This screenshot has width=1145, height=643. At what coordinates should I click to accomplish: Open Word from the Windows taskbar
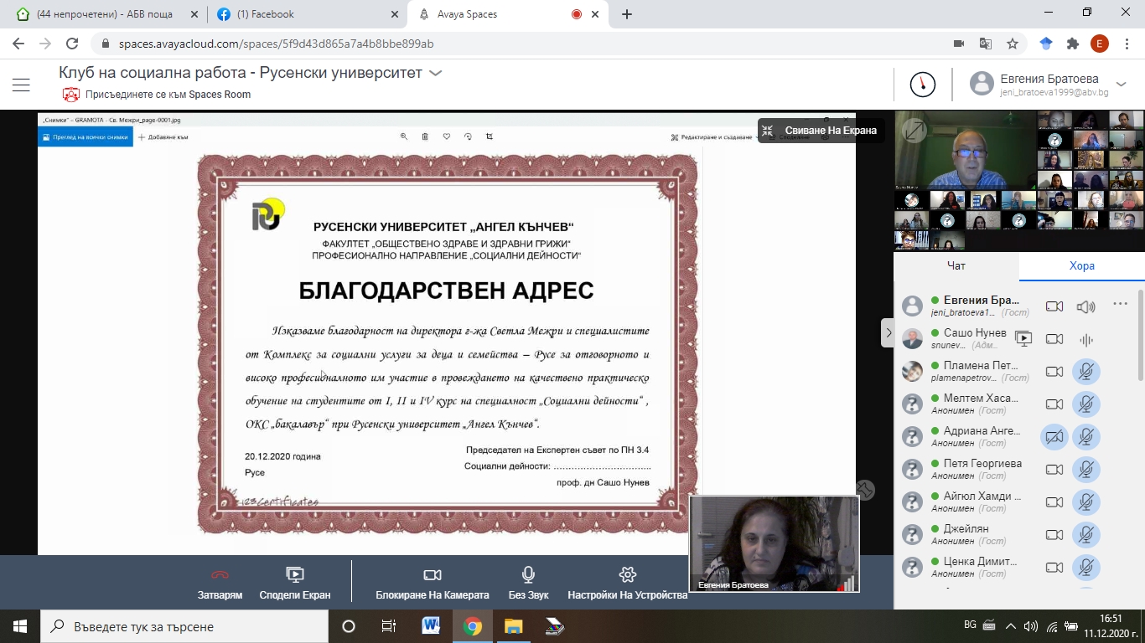(432, 626)
